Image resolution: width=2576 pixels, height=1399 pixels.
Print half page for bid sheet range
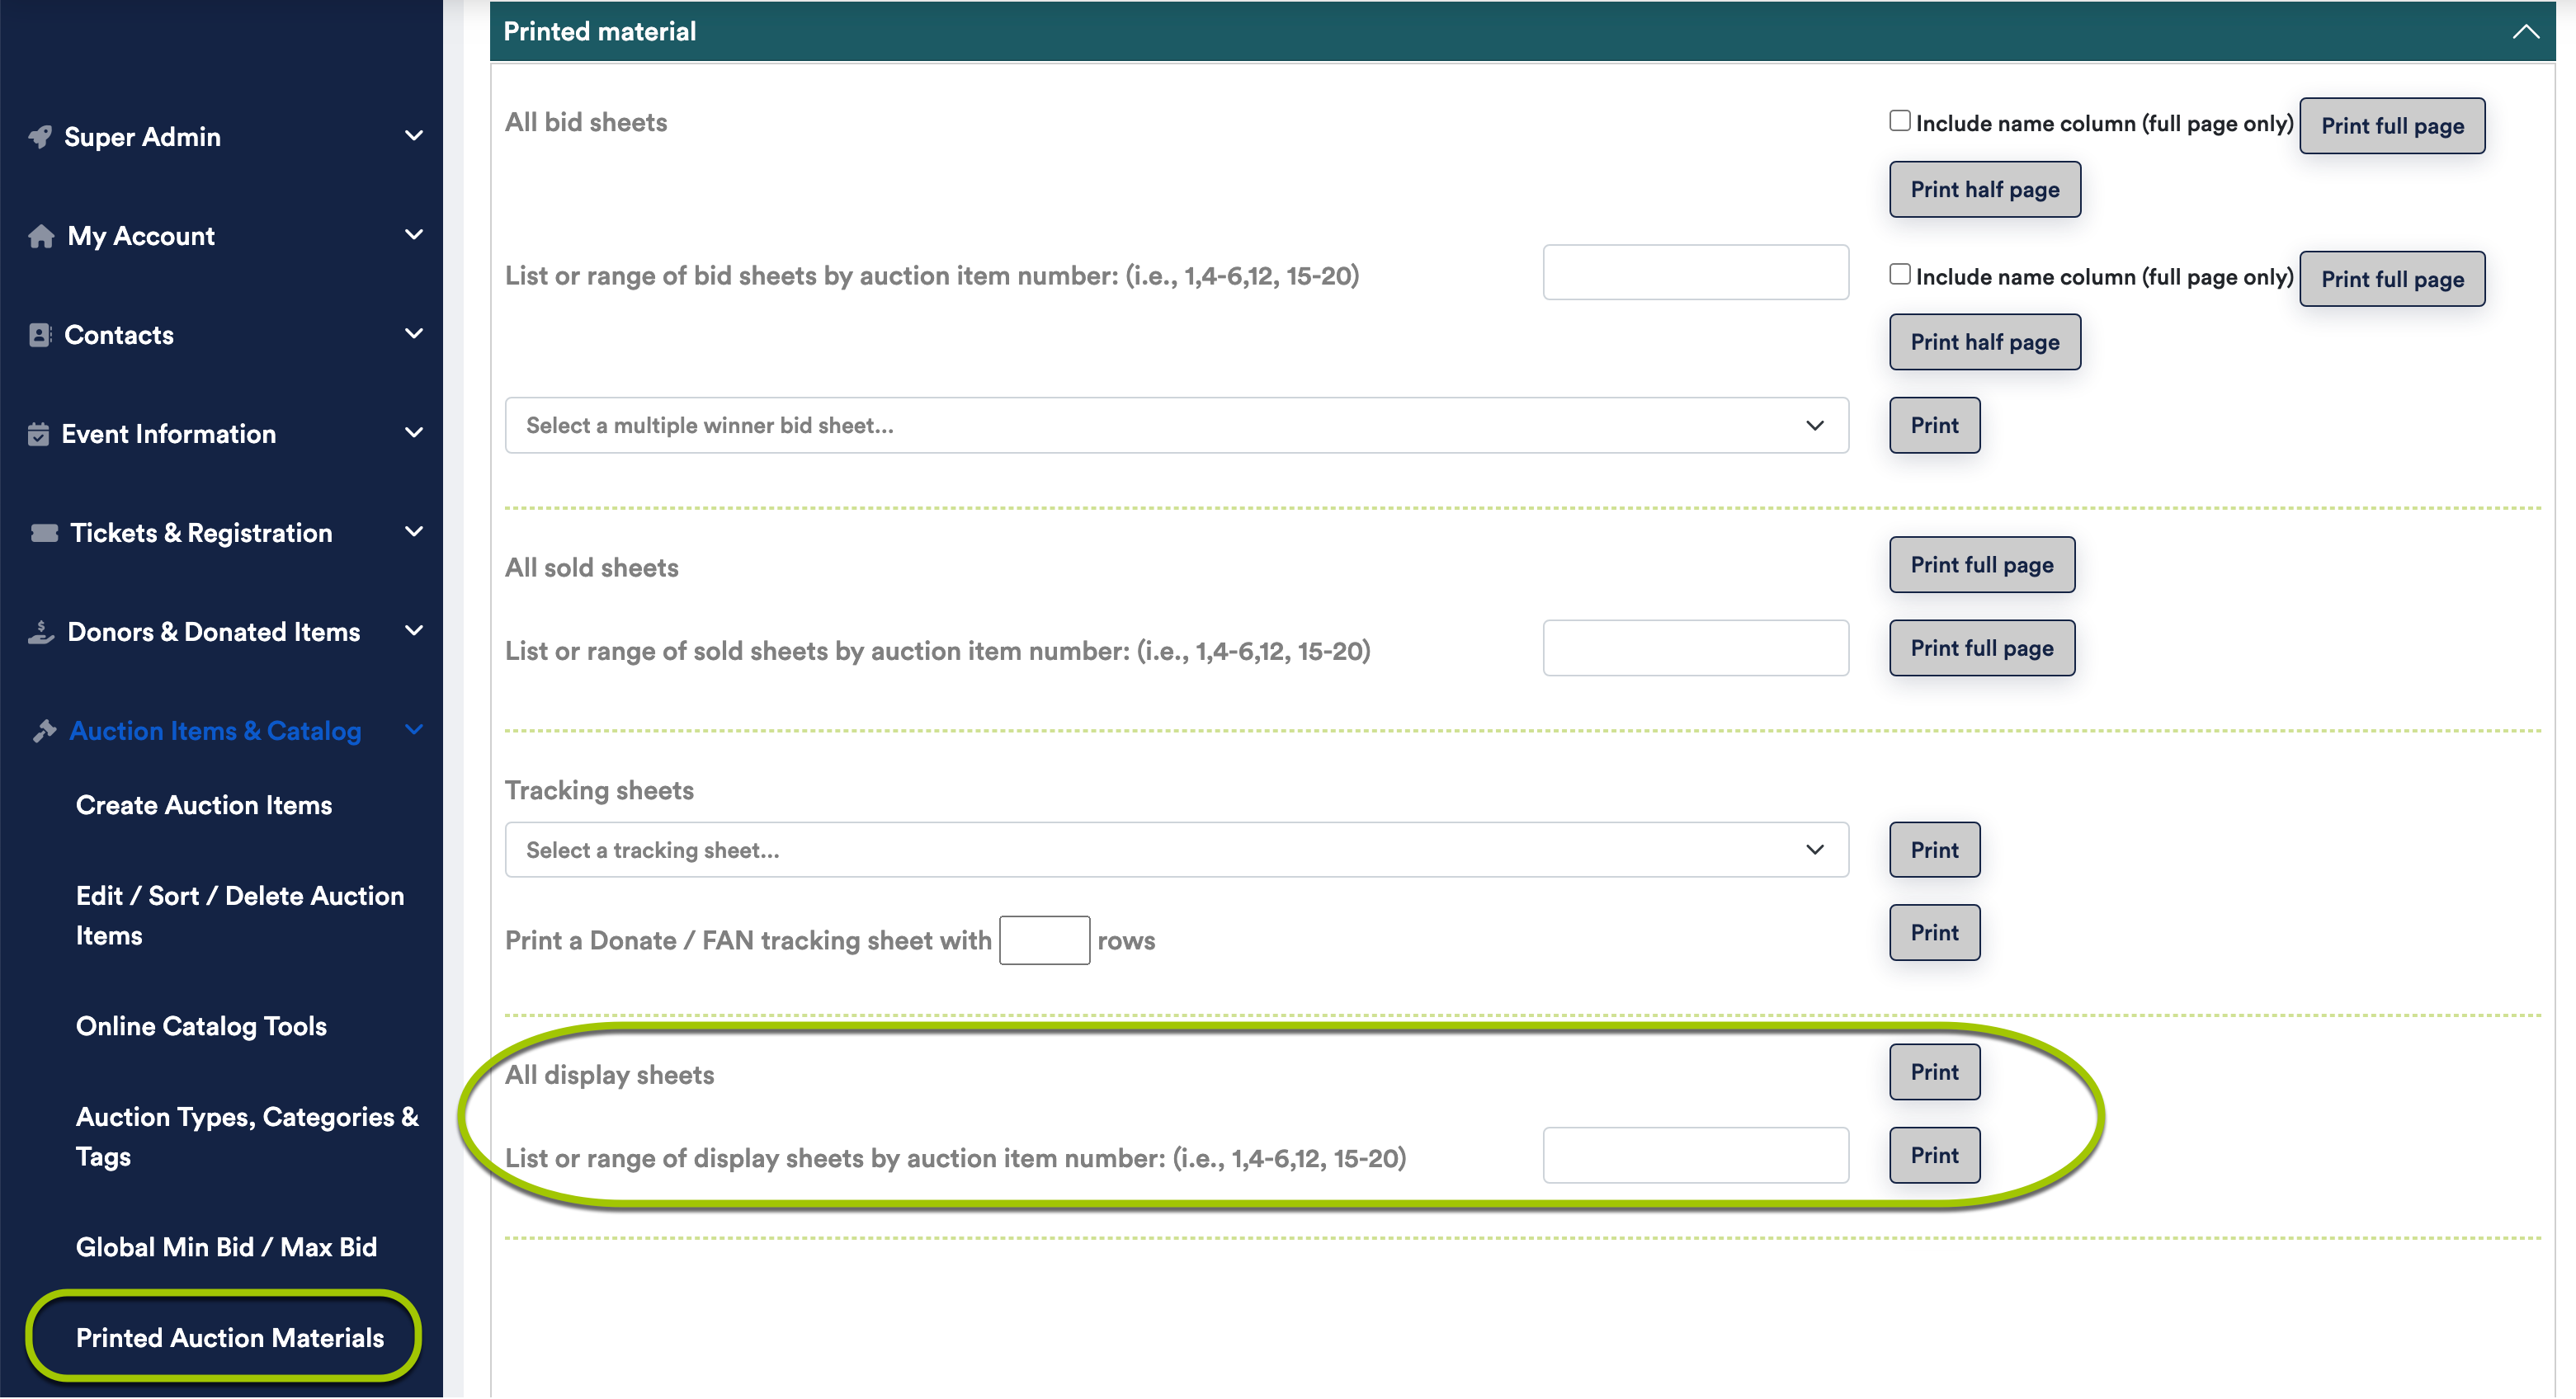[x=1985, y=342]
